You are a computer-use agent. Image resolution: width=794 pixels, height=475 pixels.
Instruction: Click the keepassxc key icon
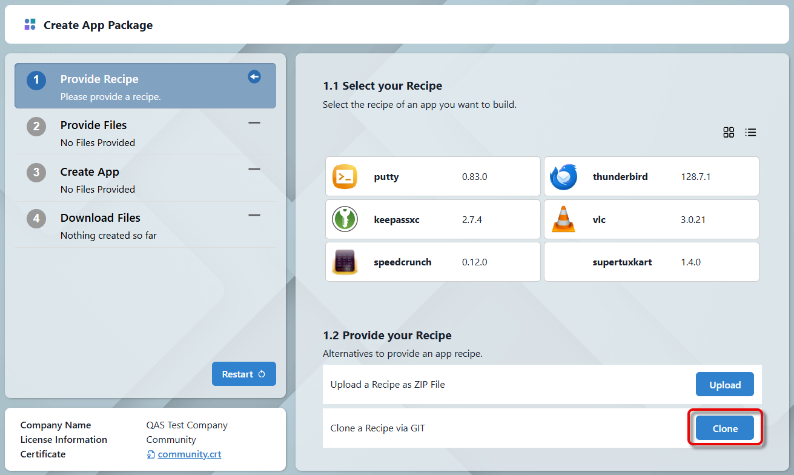pos(345,219)
